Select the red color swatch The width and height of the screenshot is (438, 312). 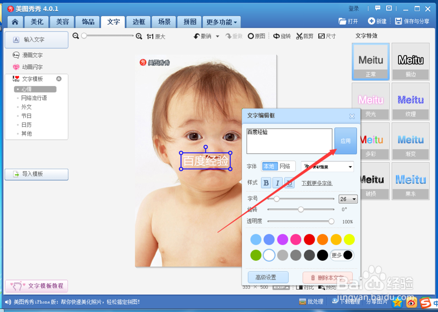(x=309, y=239)
